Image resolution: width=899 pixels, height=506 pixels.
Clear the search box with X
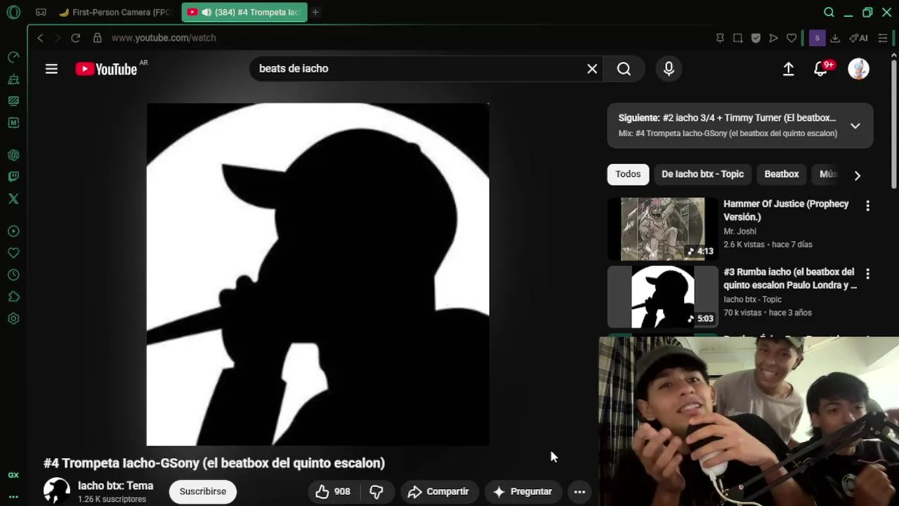point(592,69)
